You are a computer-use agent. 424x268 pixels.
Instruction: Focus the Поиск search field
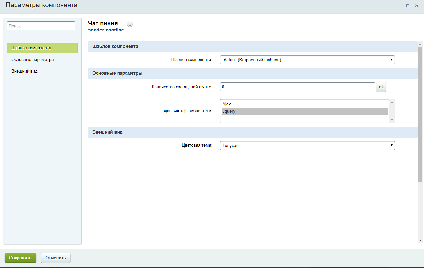coord(41,26)
